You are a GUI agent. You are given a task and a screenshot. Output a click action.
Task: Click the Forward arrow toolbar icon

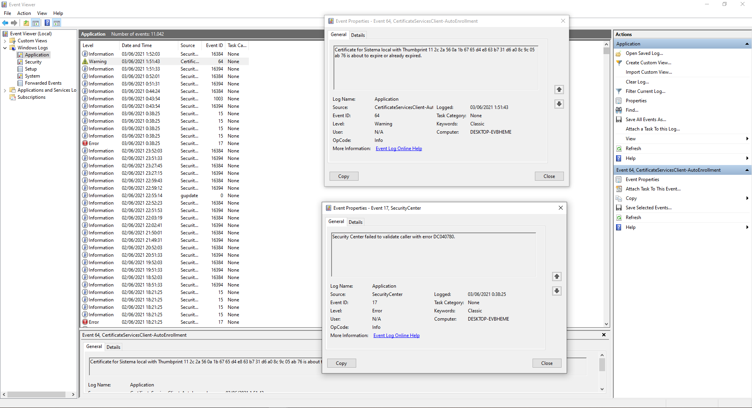coord(14,23)
